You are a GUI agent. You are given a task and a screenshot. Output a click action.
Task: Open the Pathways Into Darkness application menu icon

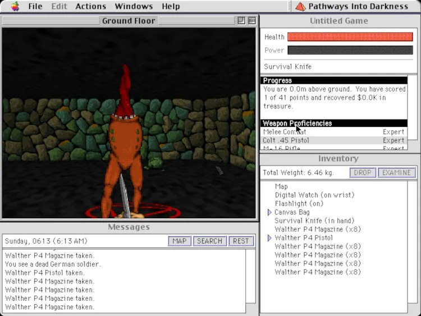pos(300,6)
